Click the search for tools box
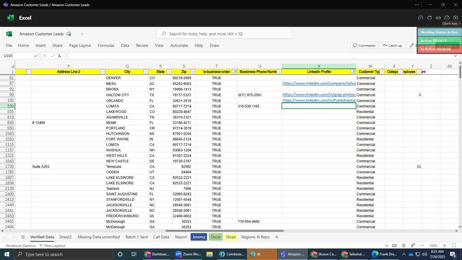 [x=224, y=34]
